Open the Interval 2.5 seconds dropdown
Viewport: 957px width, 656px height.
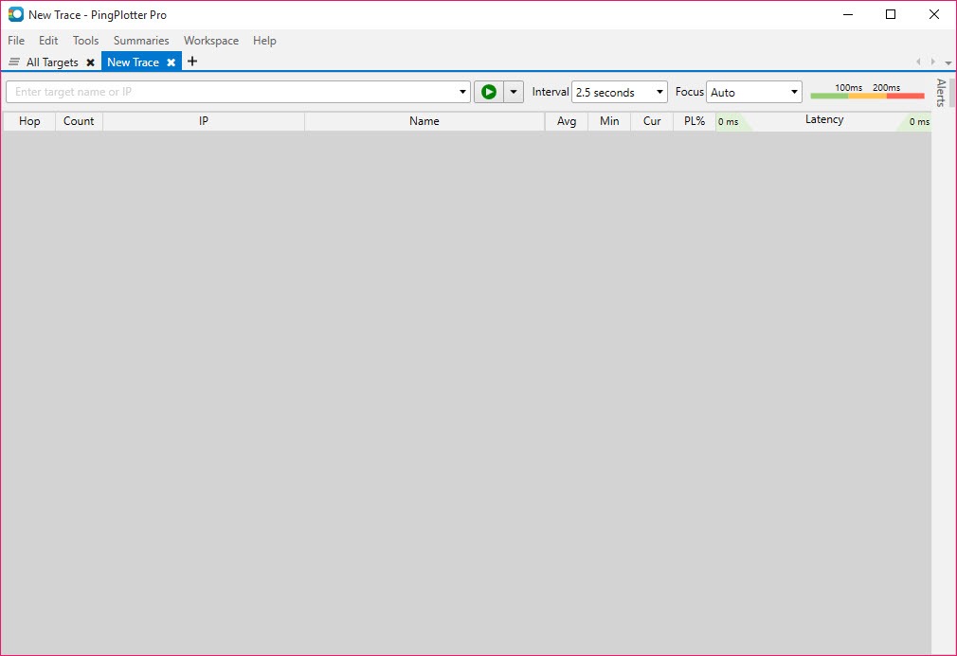point(620,92)
